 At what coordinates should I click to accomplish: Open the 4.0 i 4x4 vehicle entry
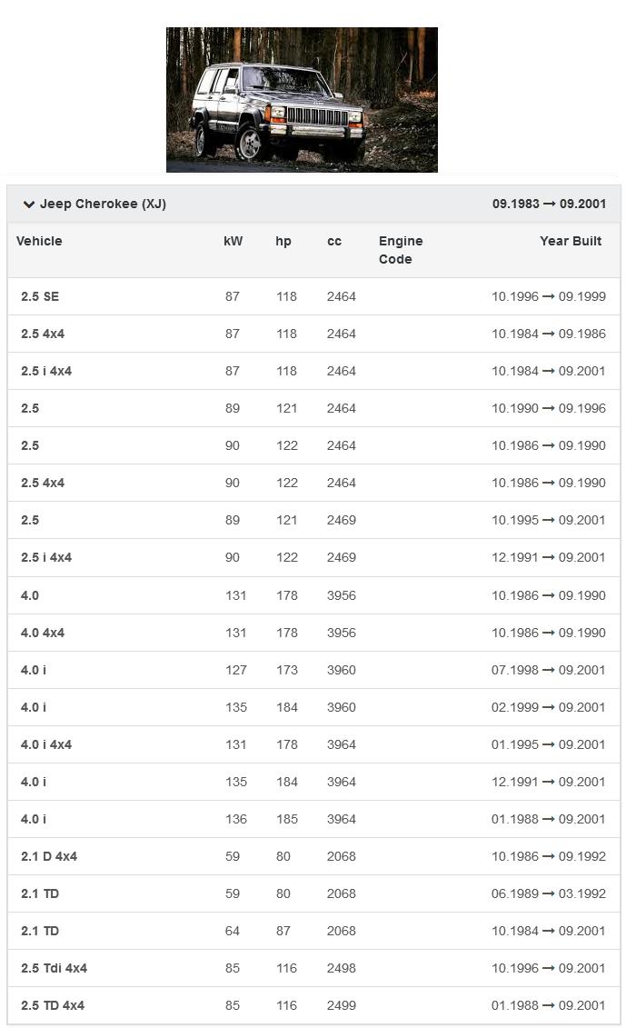pos(46,744)
